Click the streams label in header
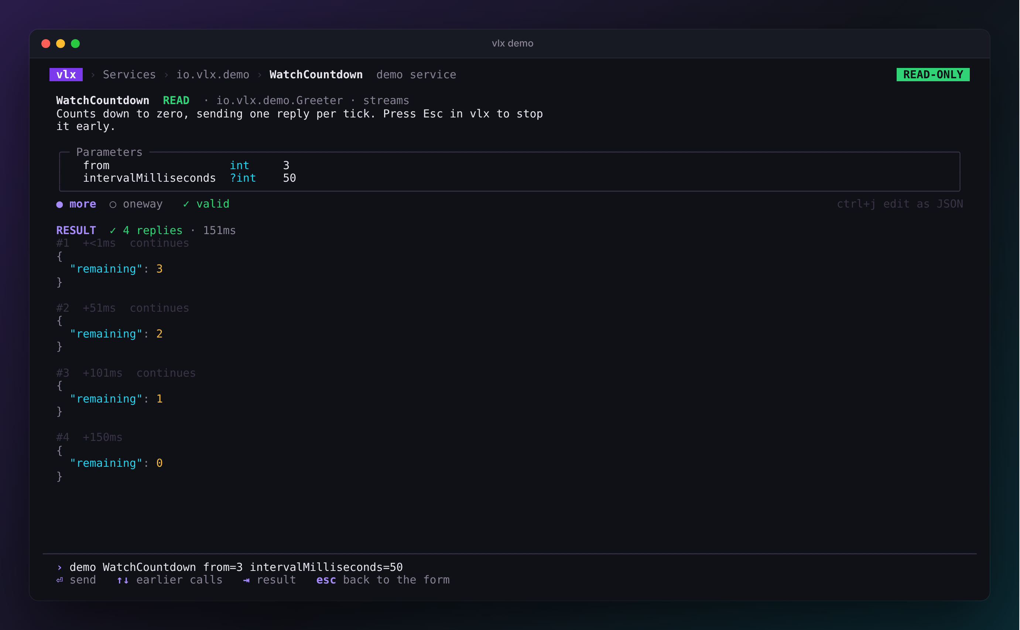Viewport: 1020px width, 630px height. pyautogui.click(x=386, y=100)
